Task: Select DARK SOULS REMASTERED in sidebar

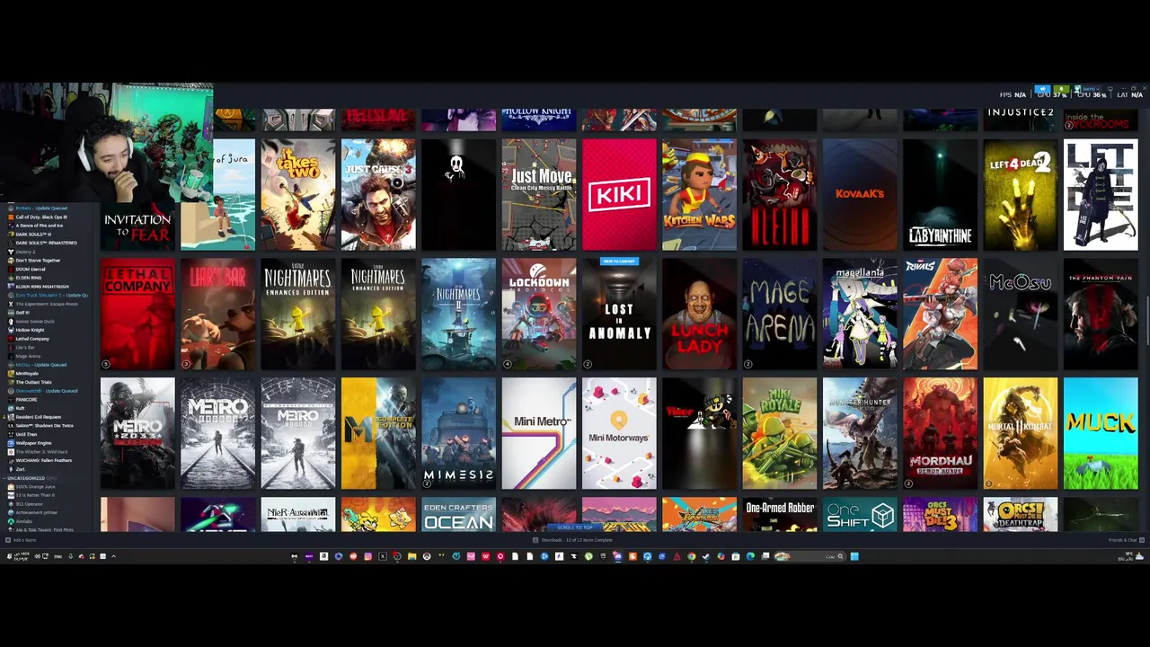Action: (x=43, y=243)
